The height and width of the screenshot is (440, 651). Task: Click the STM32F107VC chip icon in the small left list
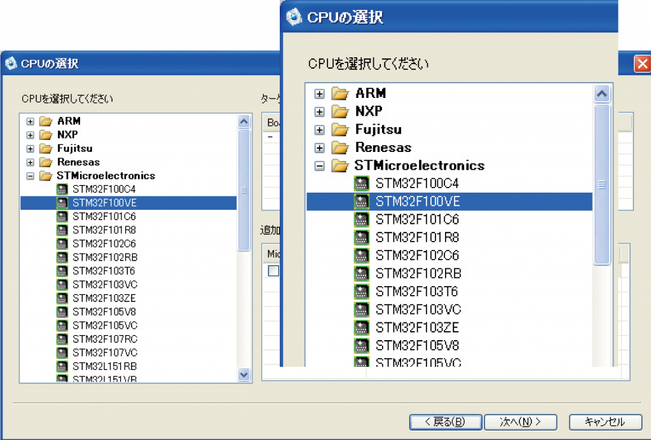pyautogui.click(x=62, y=353)
